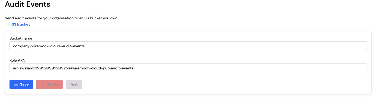Save the S3 bucket configuration
Viewport: 375px width, 99px height.
pos(21,84)
